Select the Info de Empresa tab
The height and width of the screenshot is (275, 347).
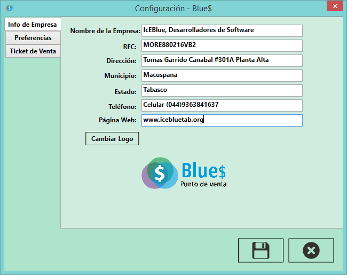[x=33, y=25]
